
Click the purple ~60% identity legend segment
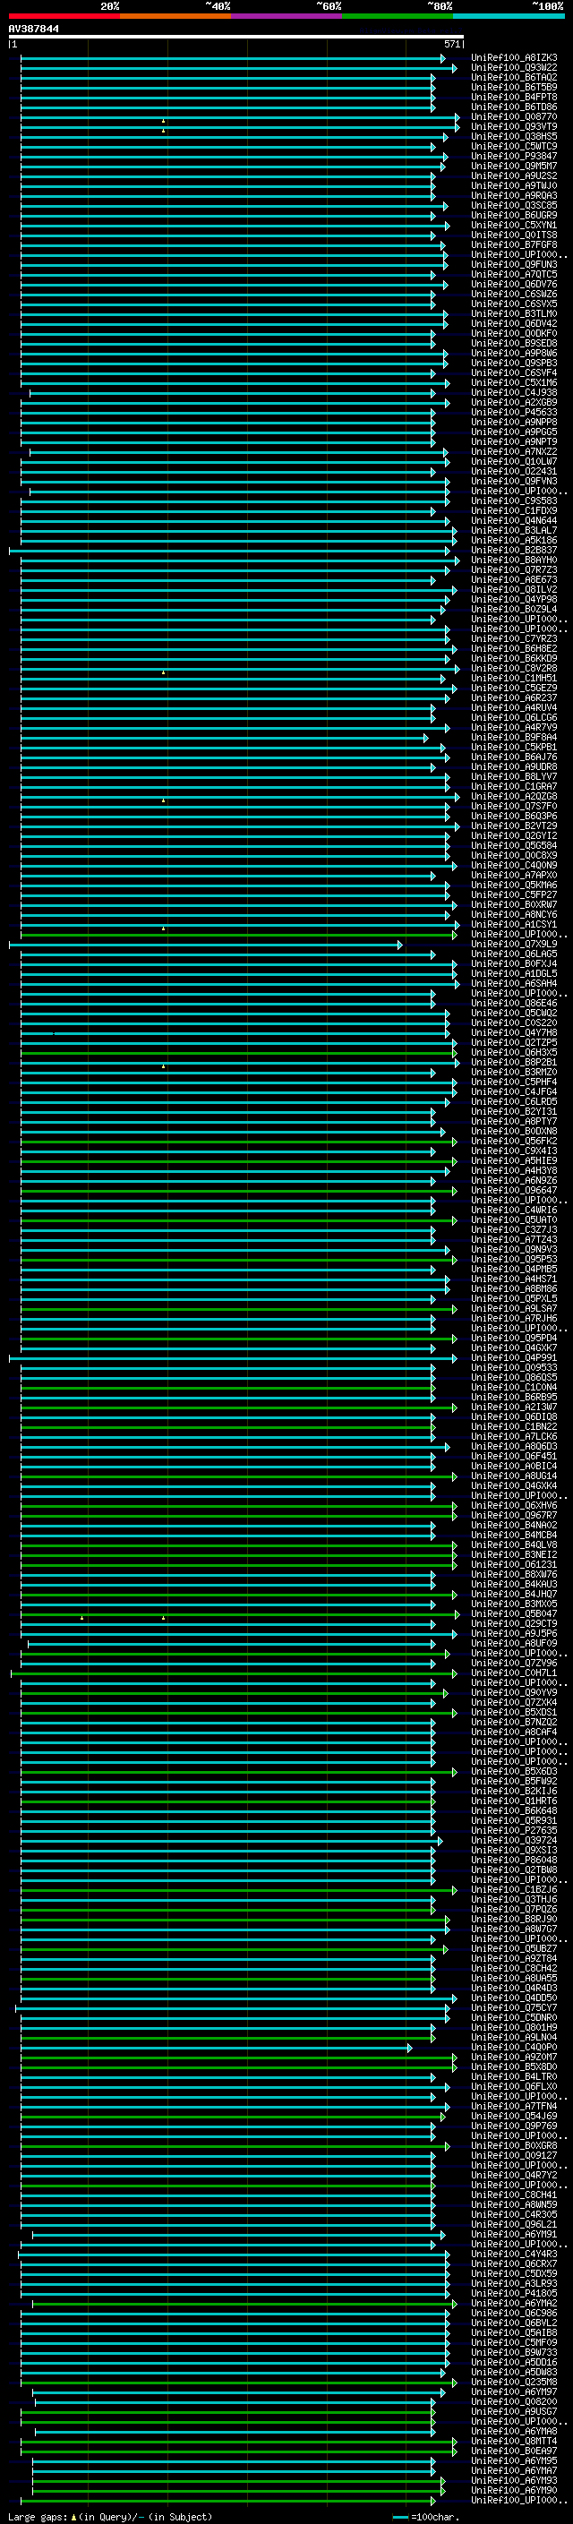tap(287, 17)
